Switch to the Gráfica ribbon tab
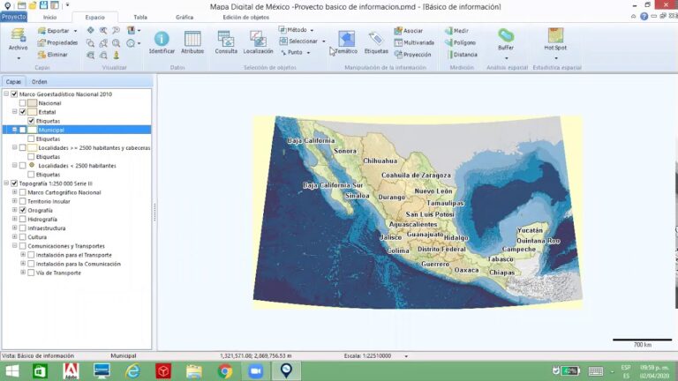This screenshot has height=381, width=678. pyautogui.click(x=185, y=18)
